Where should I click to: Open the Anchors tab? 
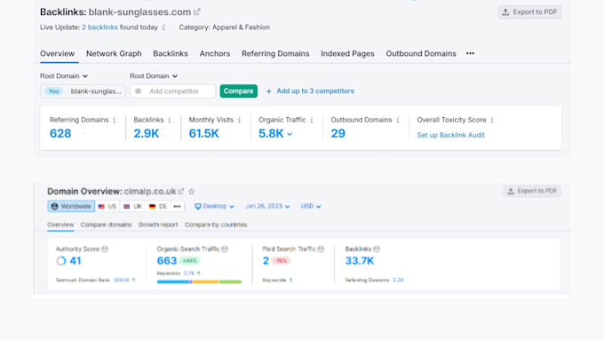pyautogui.click(x=215, y=53)
